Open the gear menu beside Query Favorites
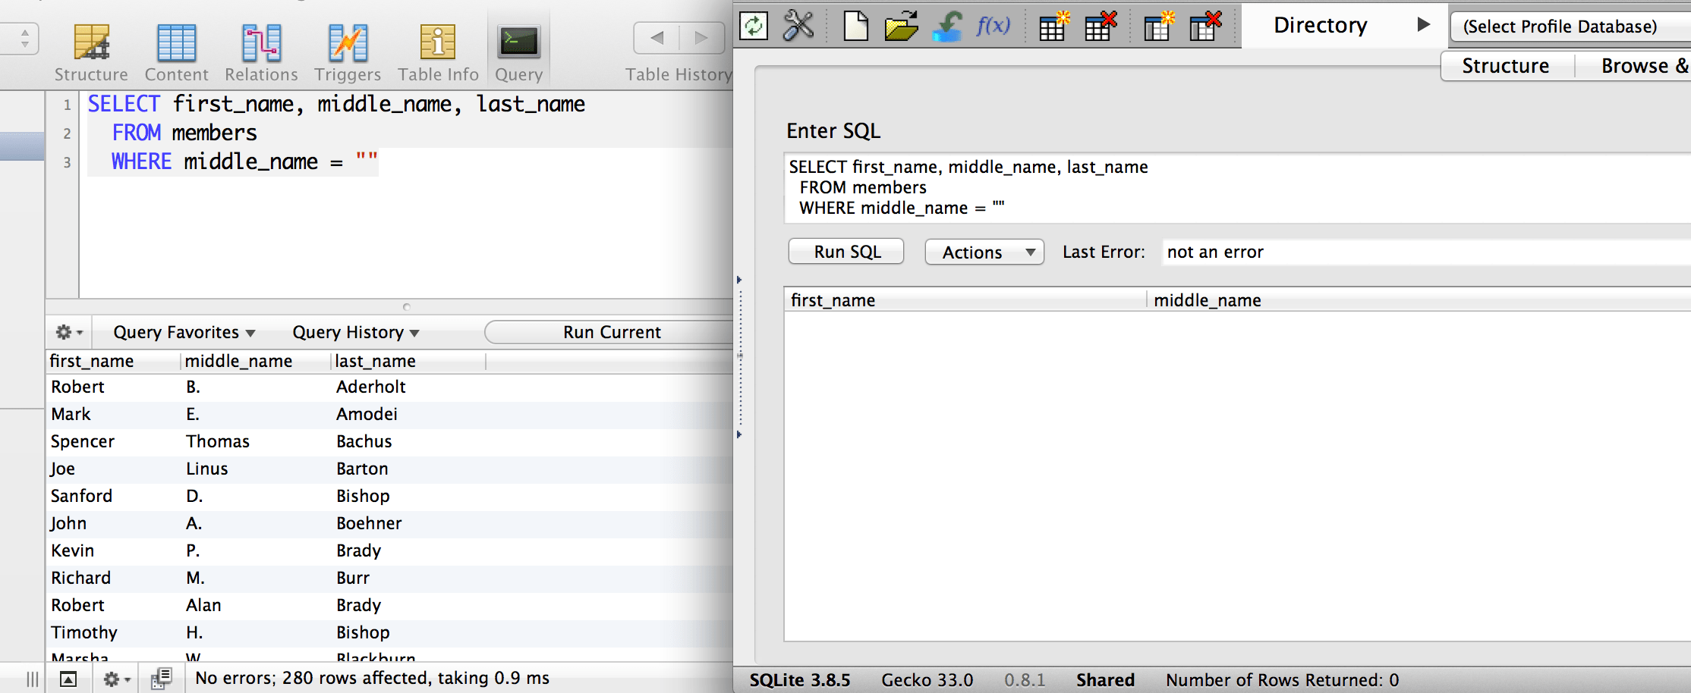 click(68, 332)
